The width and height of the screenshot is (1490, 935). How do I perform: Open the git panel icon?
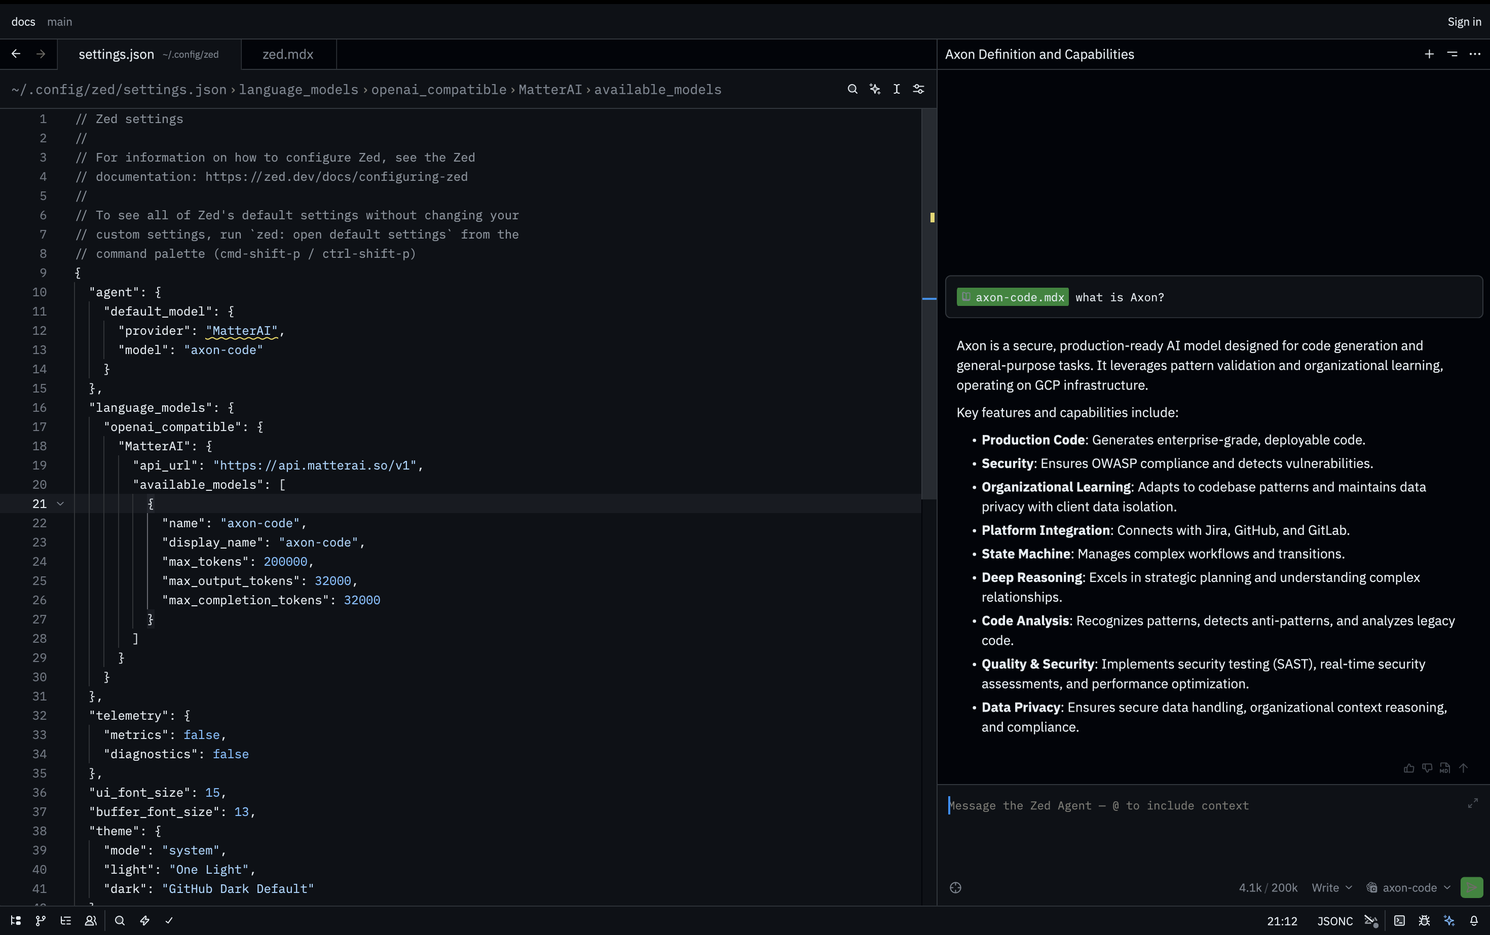pyautogui.click(x=41, y=921)
